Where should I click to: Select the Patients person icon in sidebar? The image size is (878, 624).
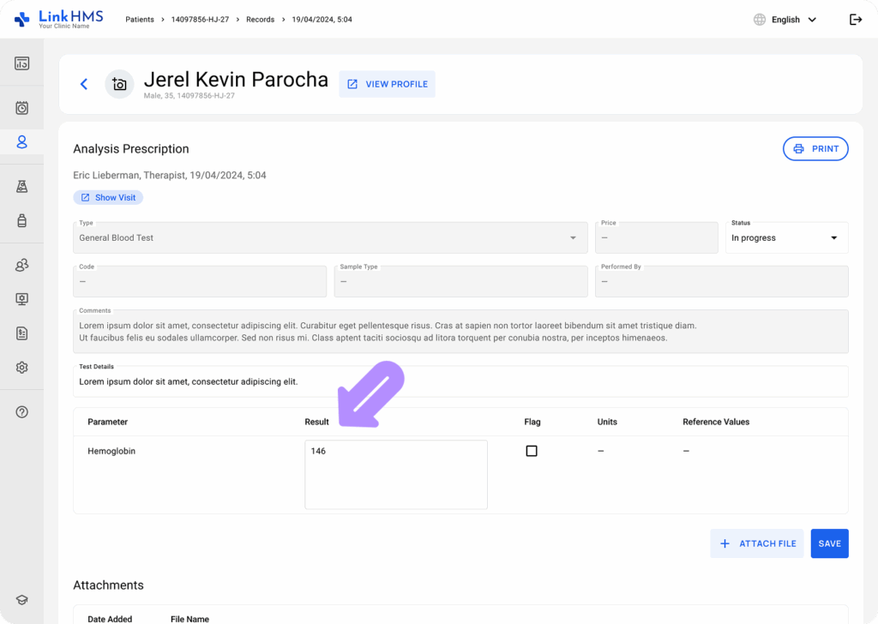click(x=21, y=142)
